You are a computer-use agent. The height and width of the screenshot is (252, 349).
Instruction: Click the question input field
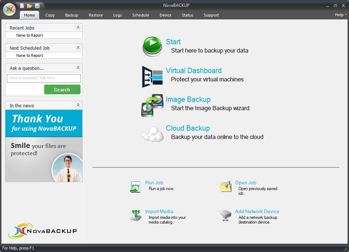[43, 78]
